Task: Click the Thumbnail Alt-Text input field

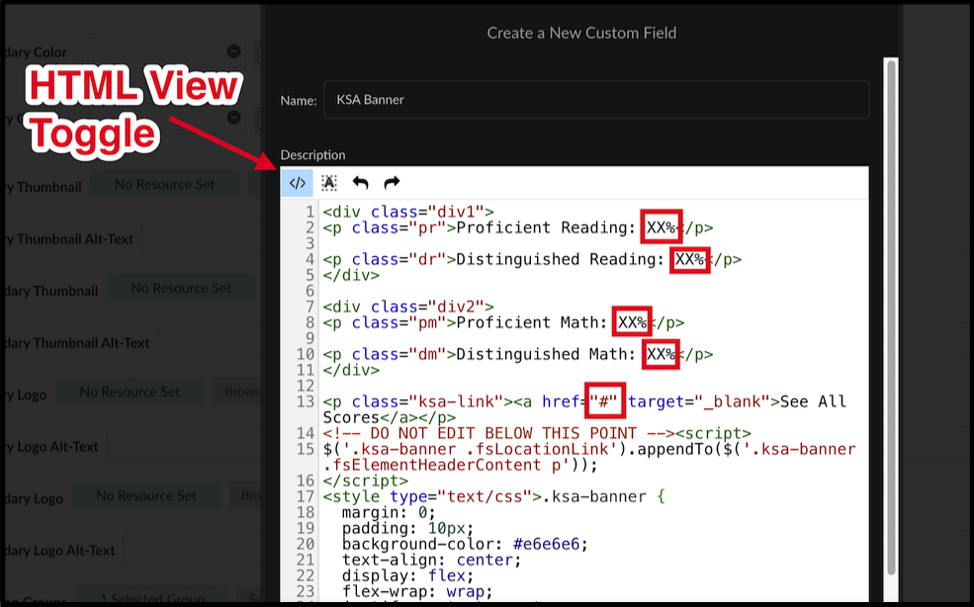Action: (x=202, y=239)
